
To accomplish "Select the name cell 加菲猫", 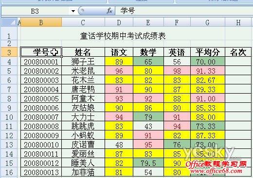I will (x=83, y=172).
